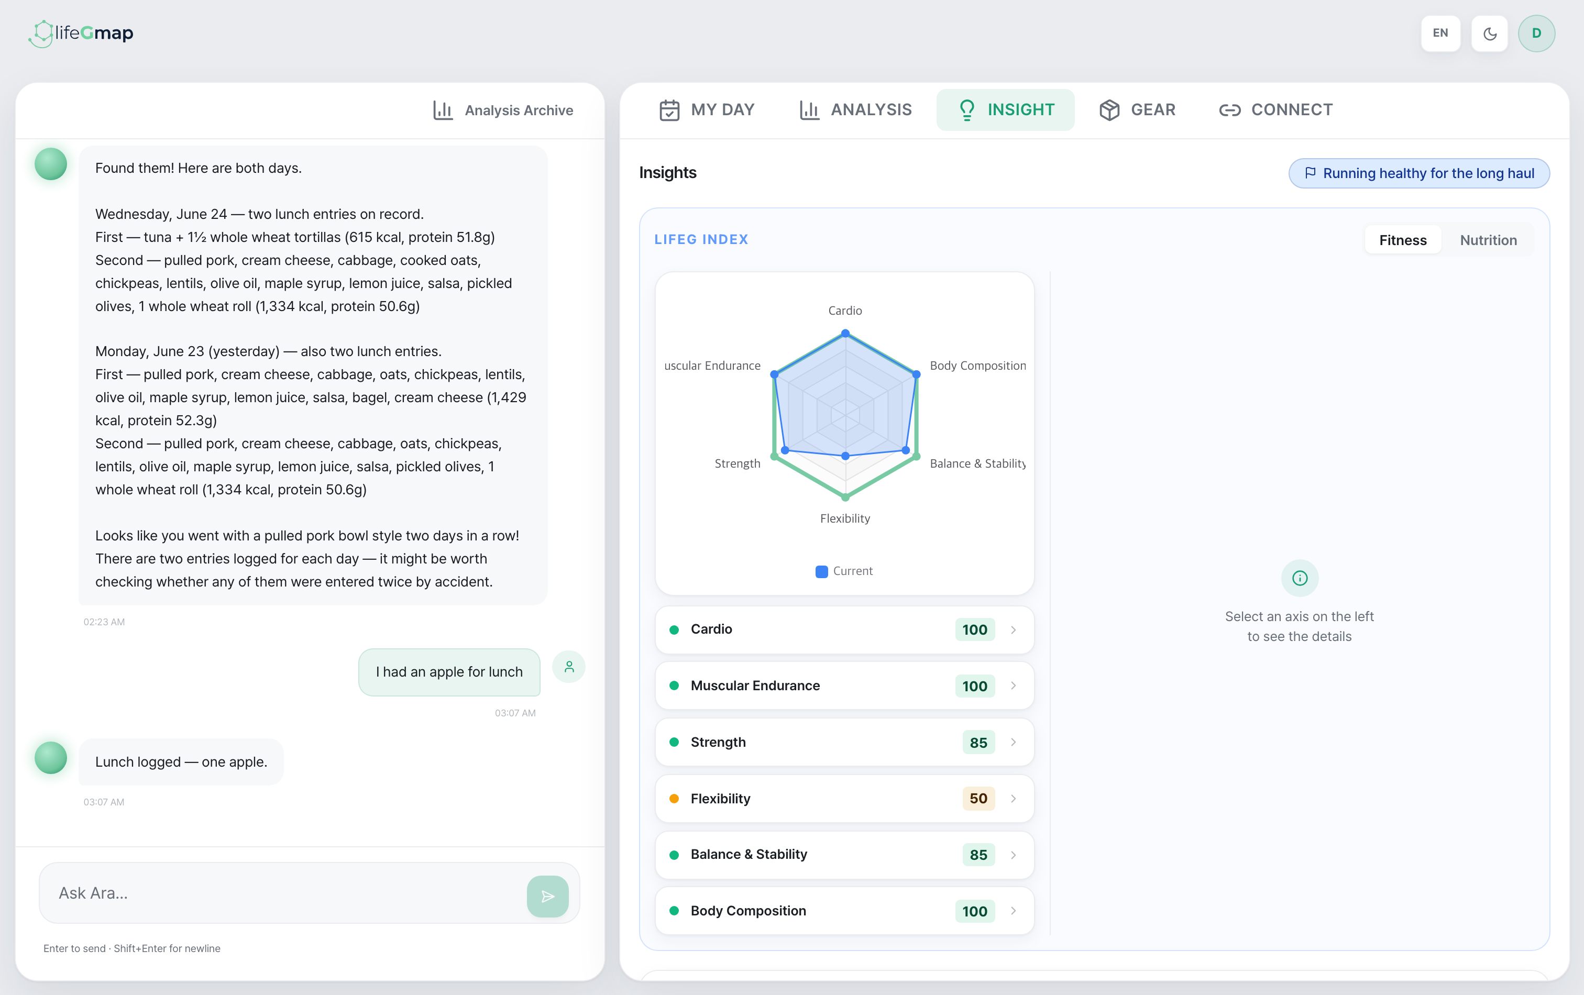
Task: Click the ANALYSIS chart icon
Action: click(x=809, y=110)
